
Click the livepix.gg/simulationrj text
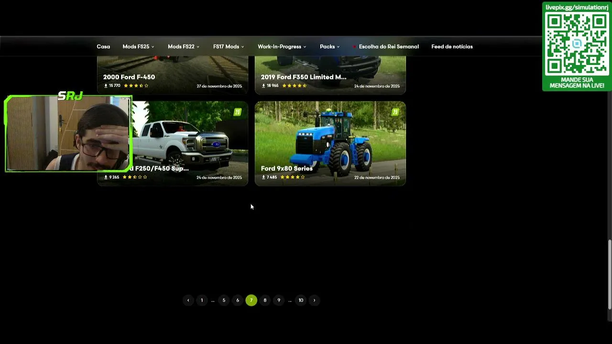pos(577,7)
